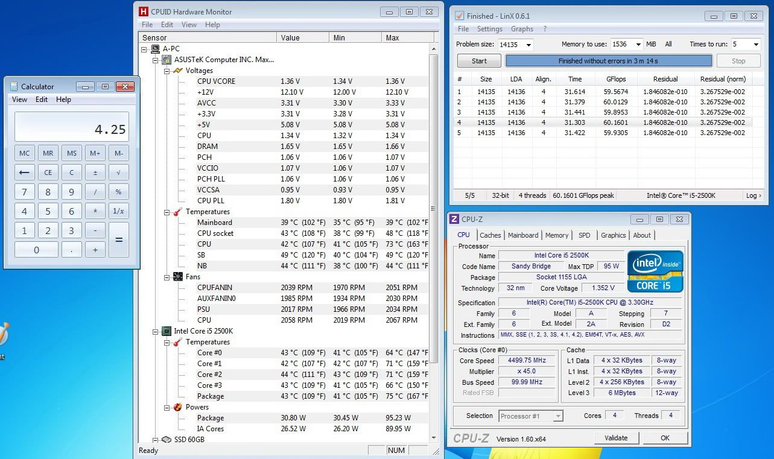Click the SSD 60GB drive icon
This screenshot has height=459, width=774.
click(166, 440)
